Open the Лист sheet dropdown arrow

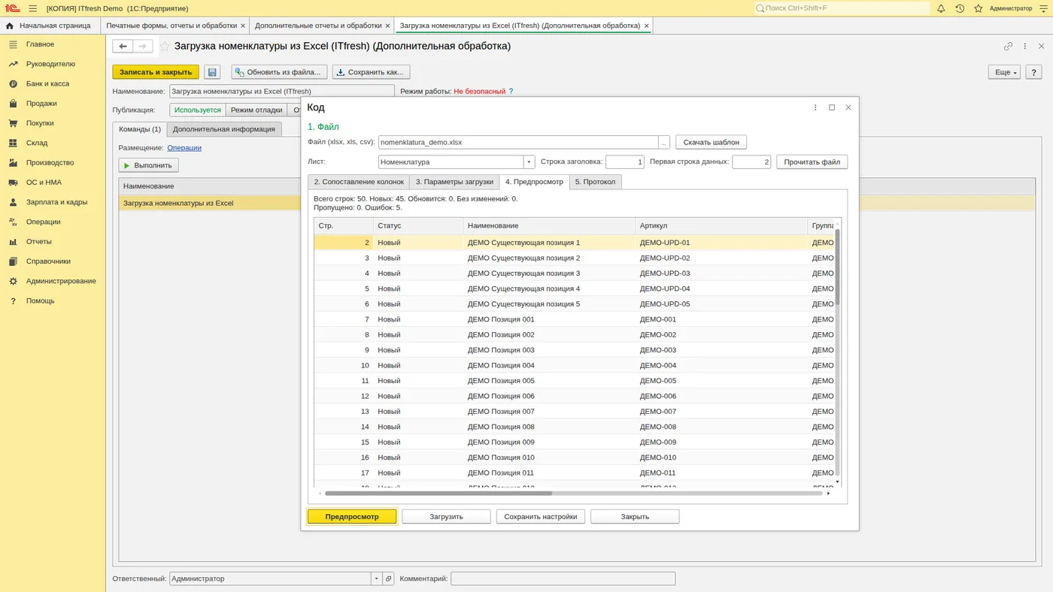[x=529, y=162]
